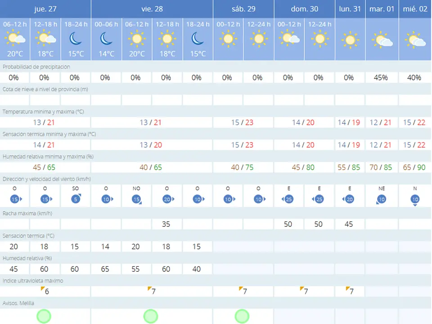Click the green warning circle for vie. 28

(x=151, y=316)
